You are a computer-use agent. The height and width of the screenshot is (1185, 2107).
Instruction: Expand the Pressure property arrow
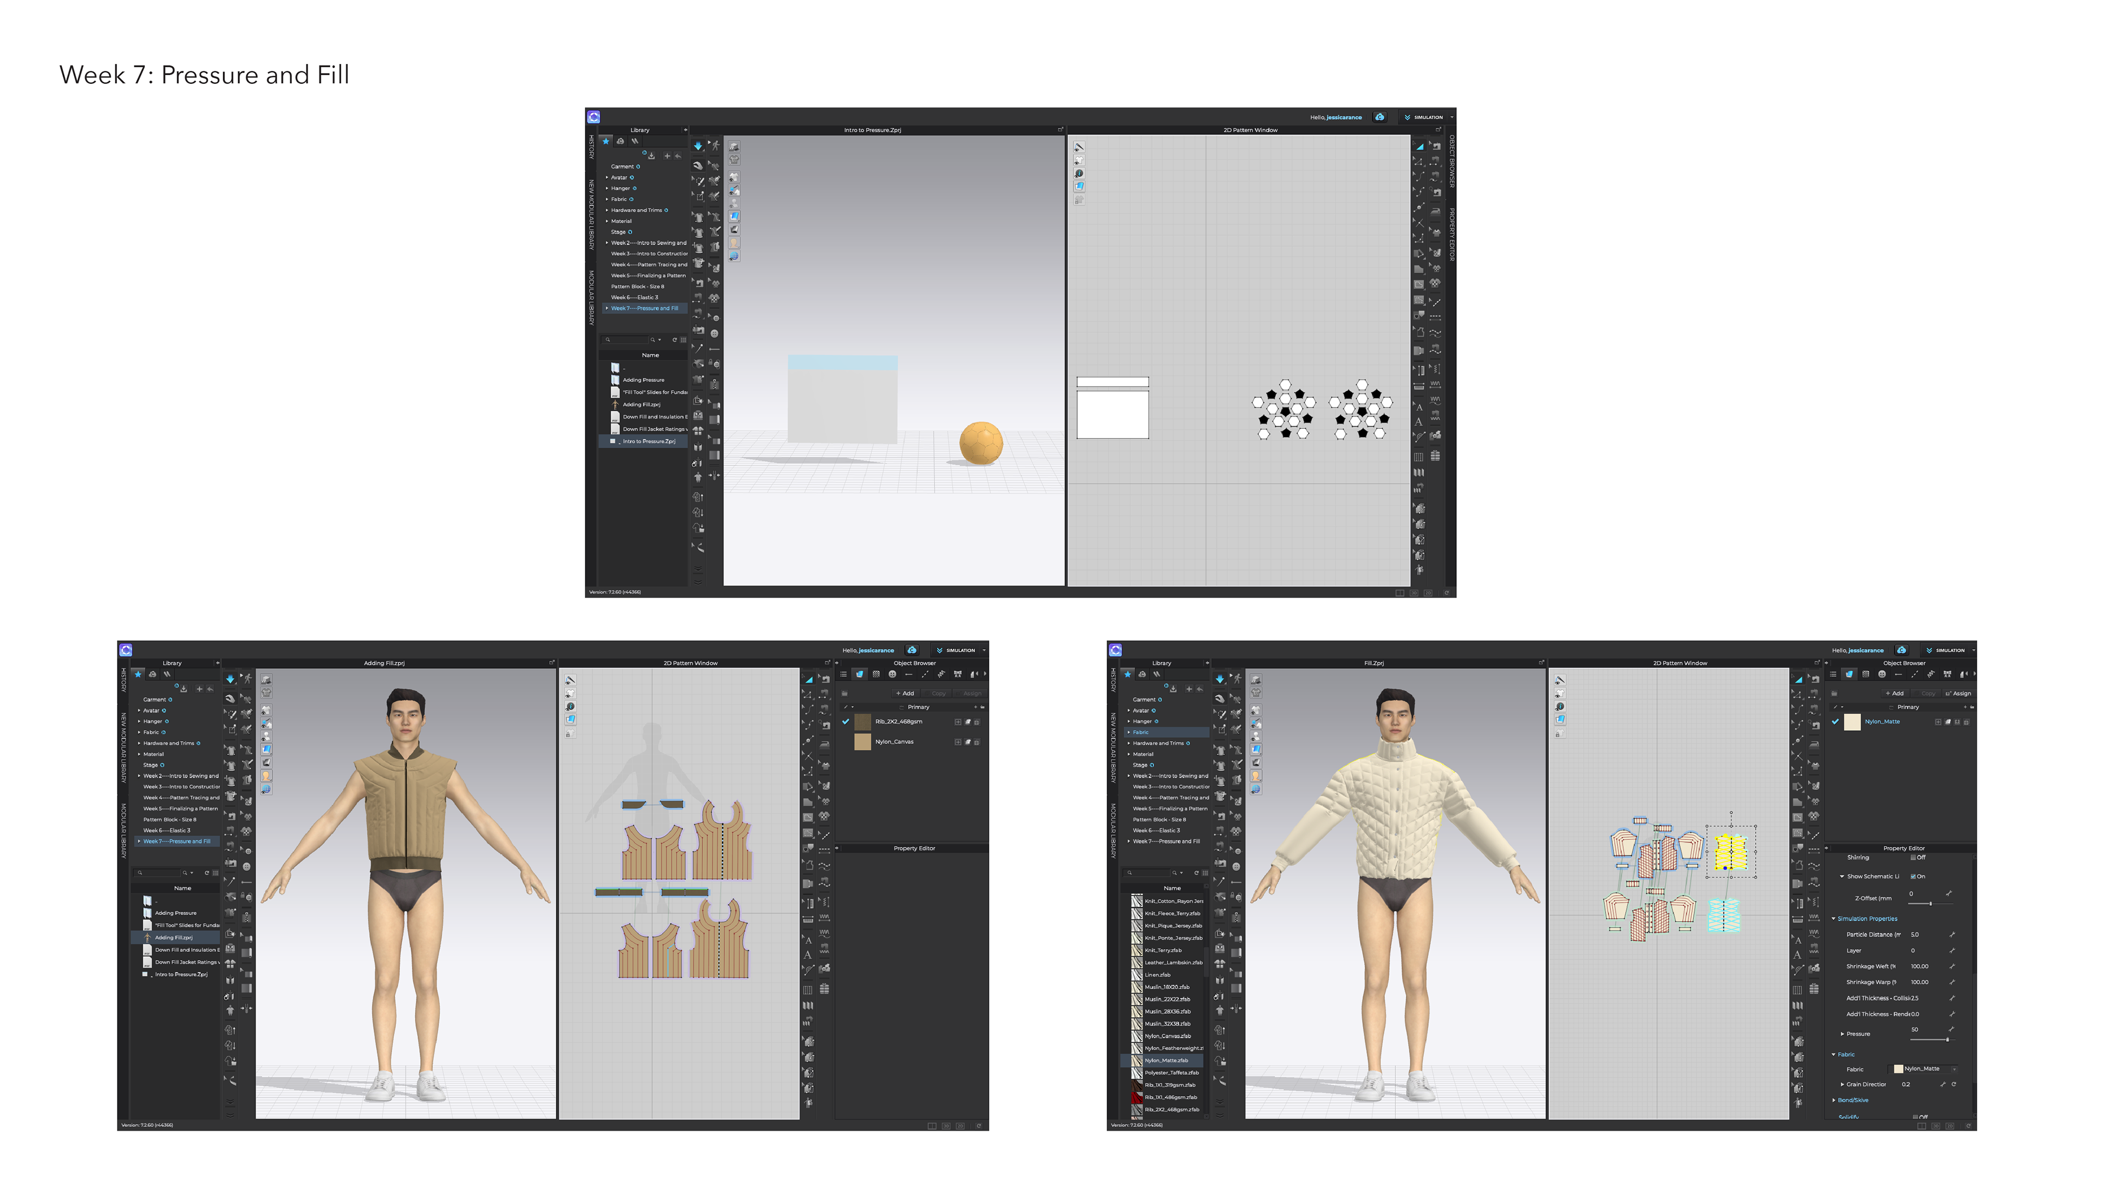1843,1035
